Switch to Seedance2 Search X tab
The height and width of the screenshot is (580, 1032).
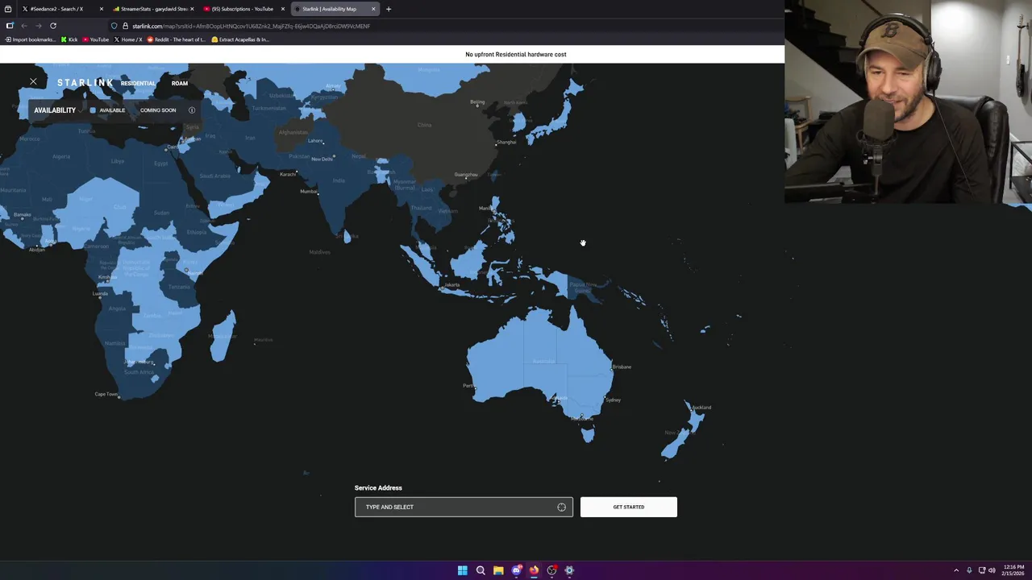point(56,9)
